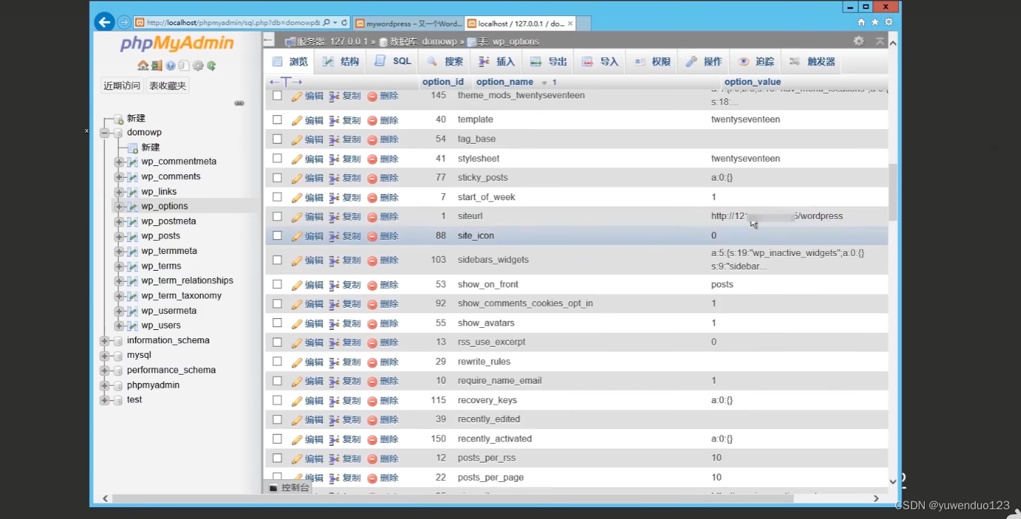This screenshot has width=1021, height=519.
Task: Click edit pencil icon for sticky_posts row
Action: (297, 178)
